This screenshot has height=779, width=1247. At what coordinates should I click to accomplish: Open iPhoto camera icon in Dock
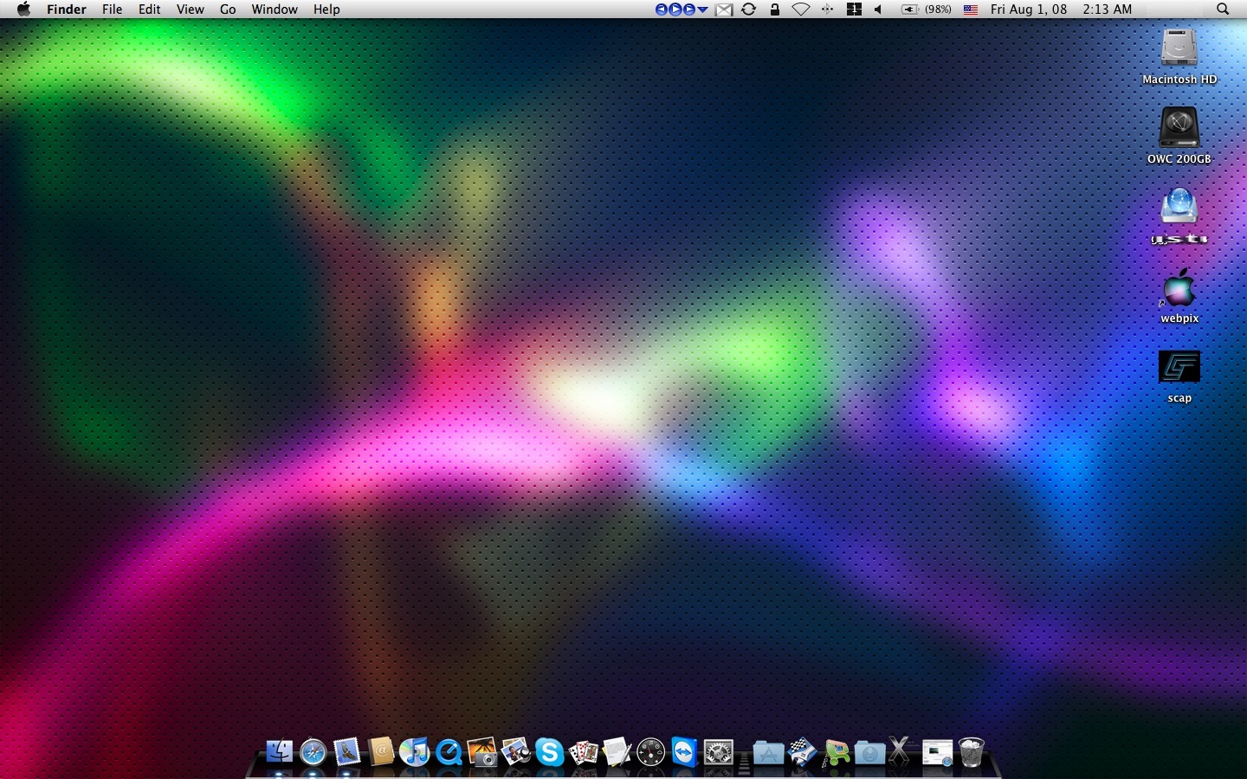[482, 752]
